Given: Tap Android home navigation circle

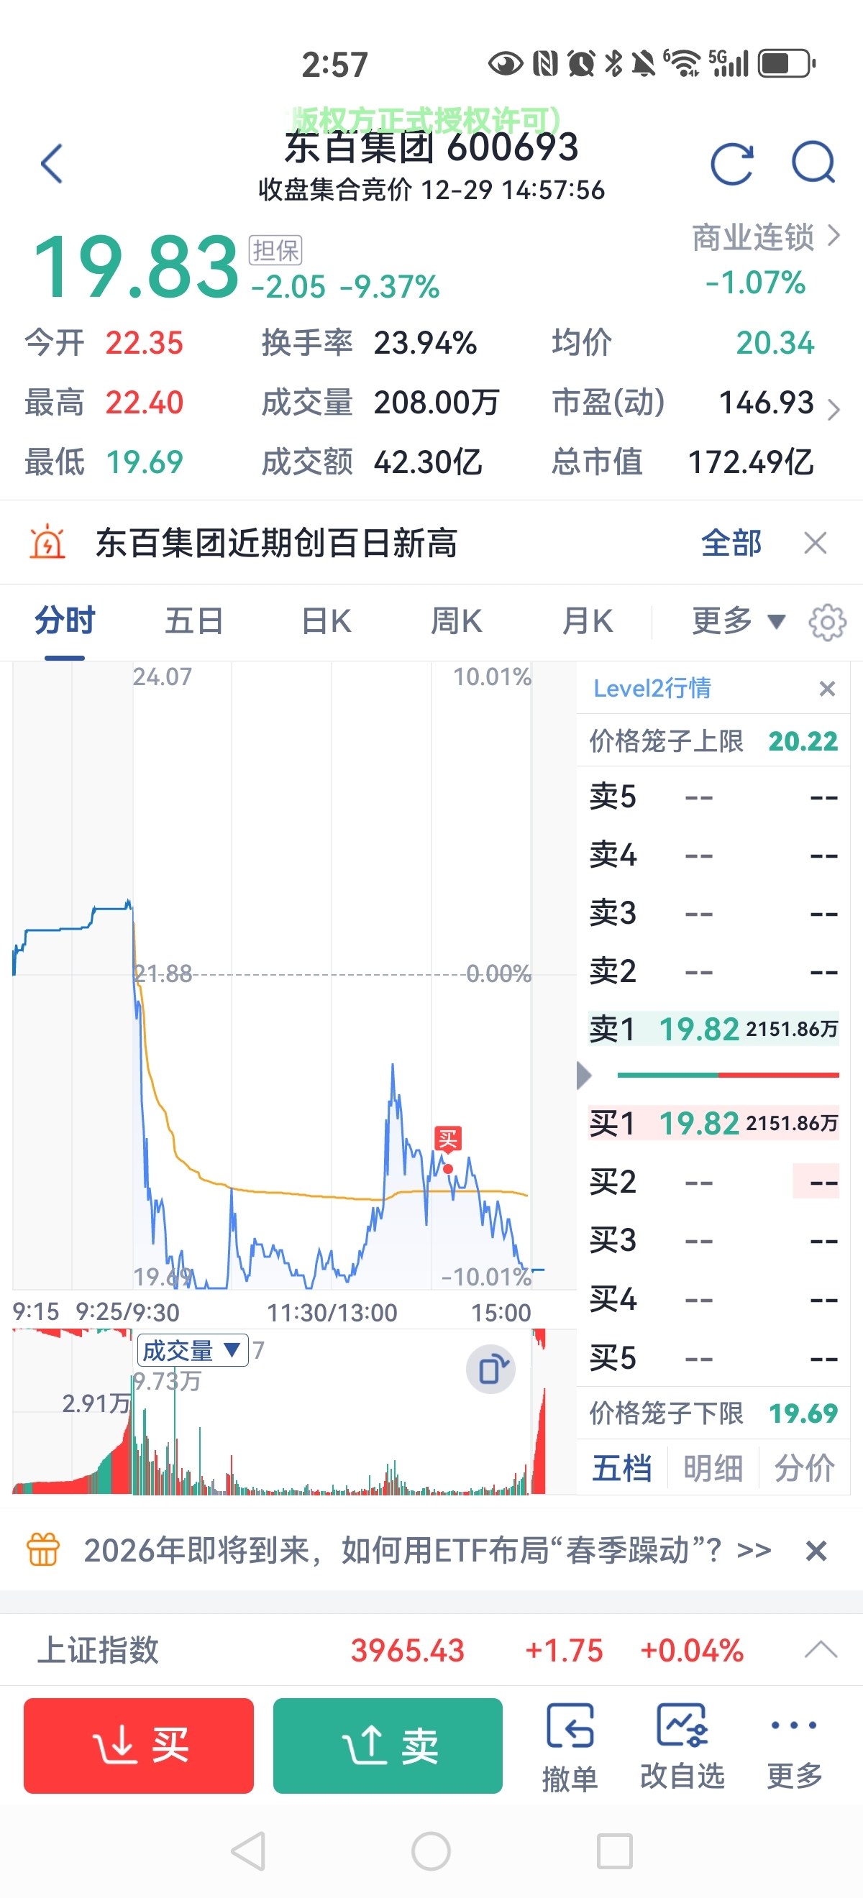Looking at the screenshot, I should point(431,1851).
